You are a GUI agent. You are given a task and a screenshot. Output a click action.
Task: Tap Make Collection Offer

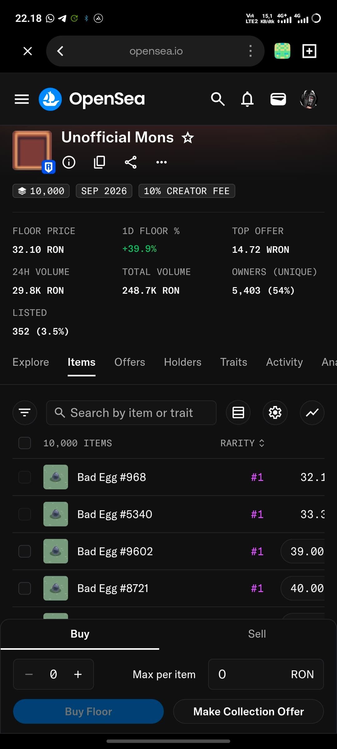click(x=248, y=711)
